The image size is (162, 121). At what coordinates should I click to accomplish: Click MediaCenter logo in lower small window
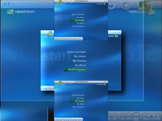tap(101, 85)
